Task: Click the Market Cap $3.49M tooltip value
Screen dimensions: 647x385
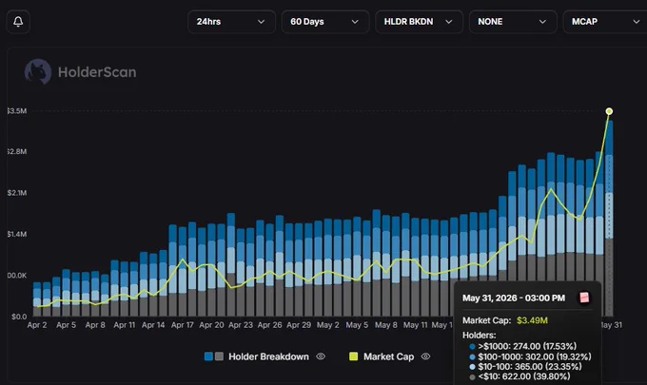Action: click(x=532, y=320)
